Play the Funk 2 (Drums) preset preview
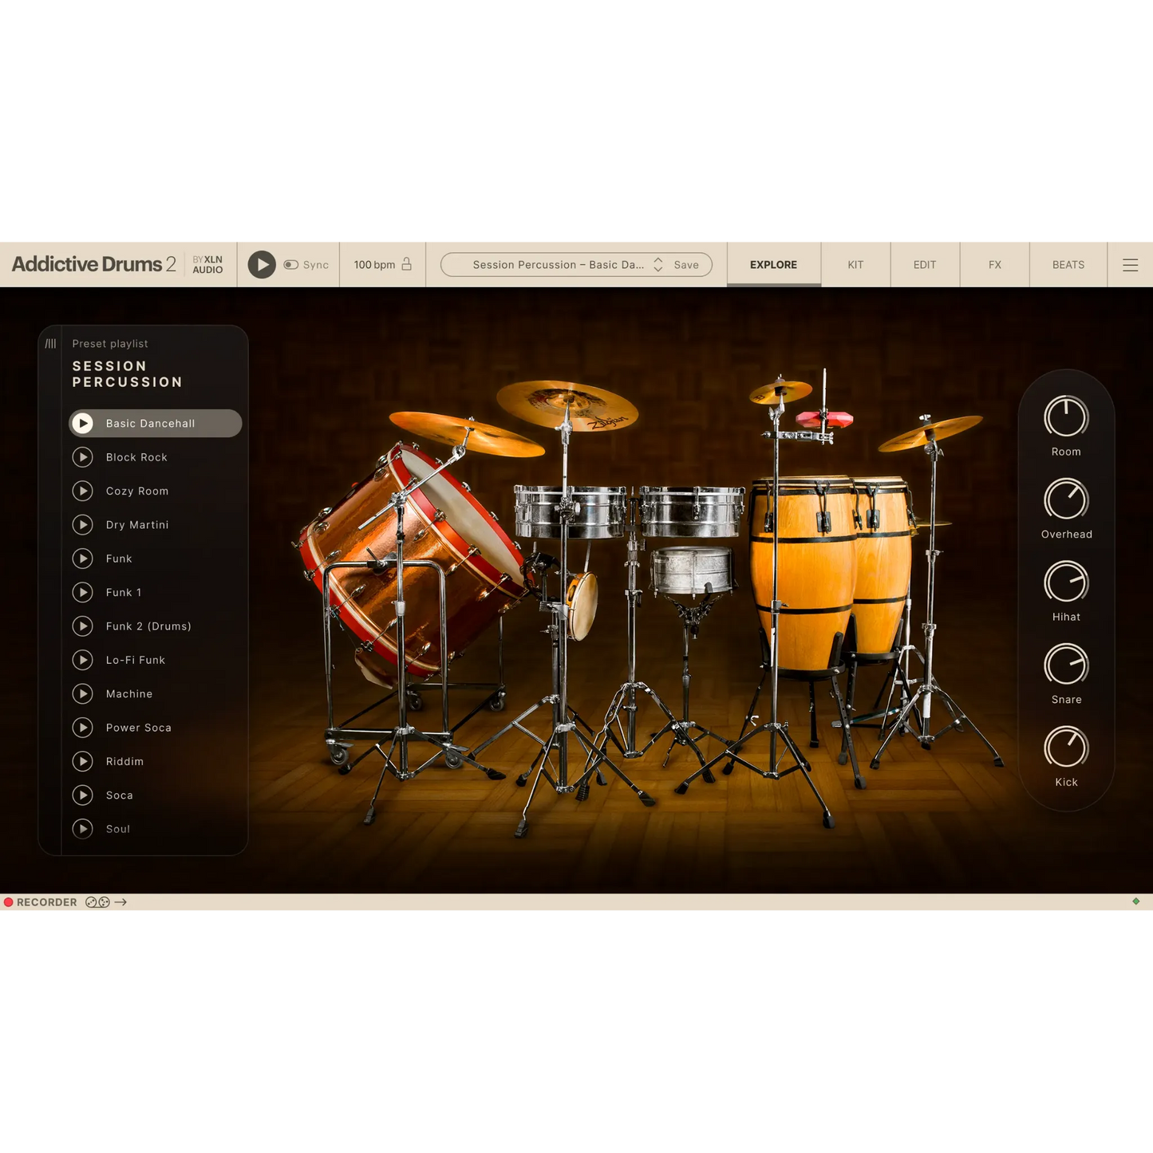This screenshot has height=1153, width=1153. pos(83,626)
